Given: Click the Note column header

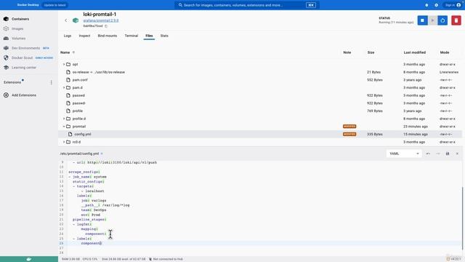Looking at the screenshot, I should point(347,52).
